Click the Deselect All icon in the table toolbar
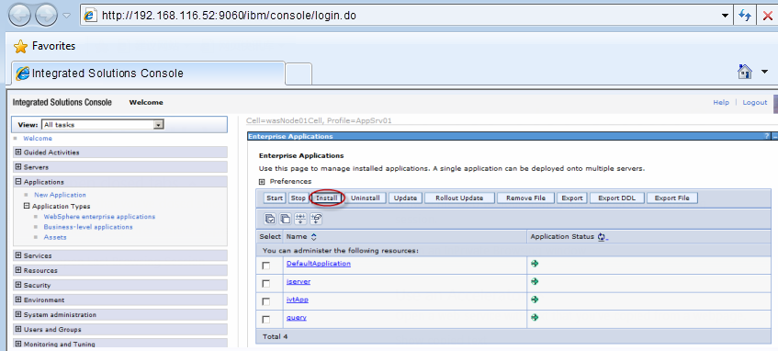The width and height of the screenshot is (778, 351). pyautogui.click(x=286, y=219)
